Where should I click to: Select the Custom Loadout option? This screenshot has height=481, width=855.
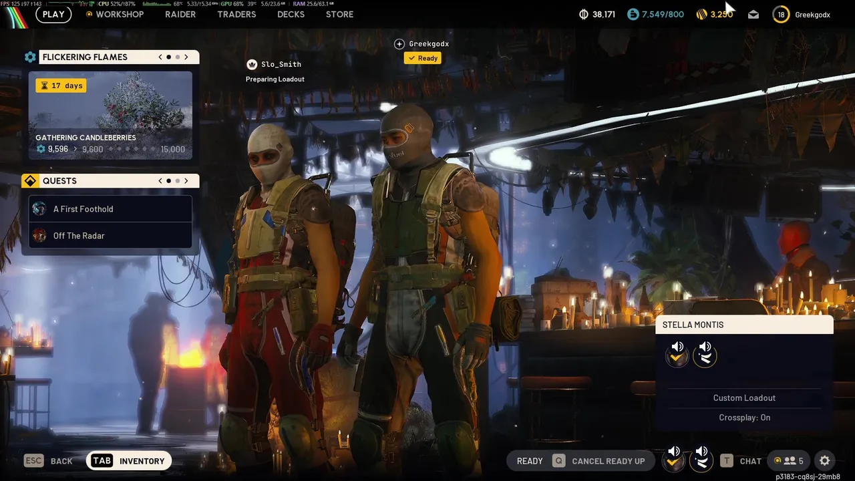[x=744, y=398]
